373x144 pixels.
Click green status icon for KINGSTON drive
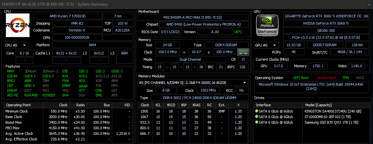click(x=256, y=111)
